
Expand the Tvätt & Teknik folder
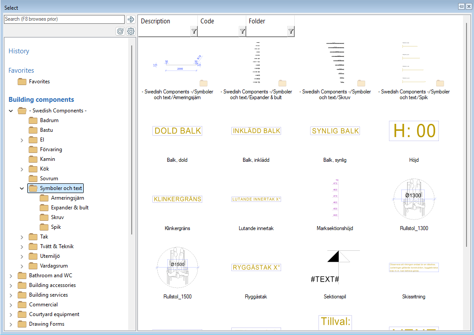[22, 247]
